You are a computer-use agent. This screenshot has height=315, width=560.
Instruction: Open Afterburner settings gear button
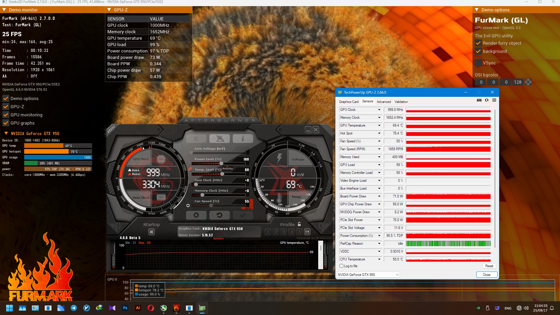point(196,215)
